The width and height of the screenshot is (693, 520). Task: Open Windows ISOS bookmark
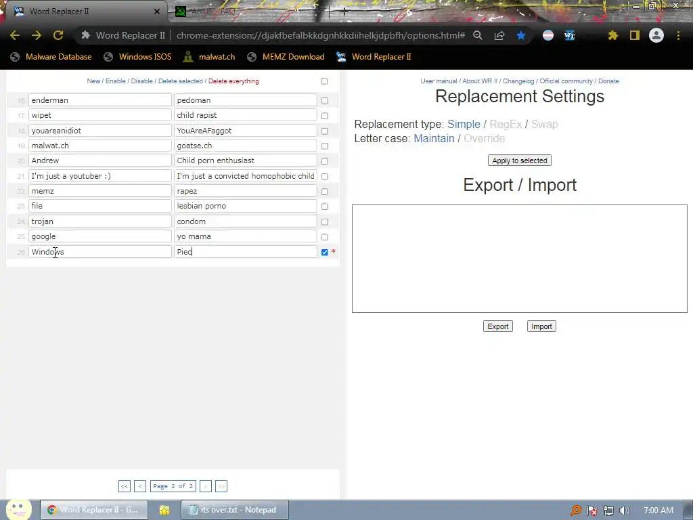[137, 57]
